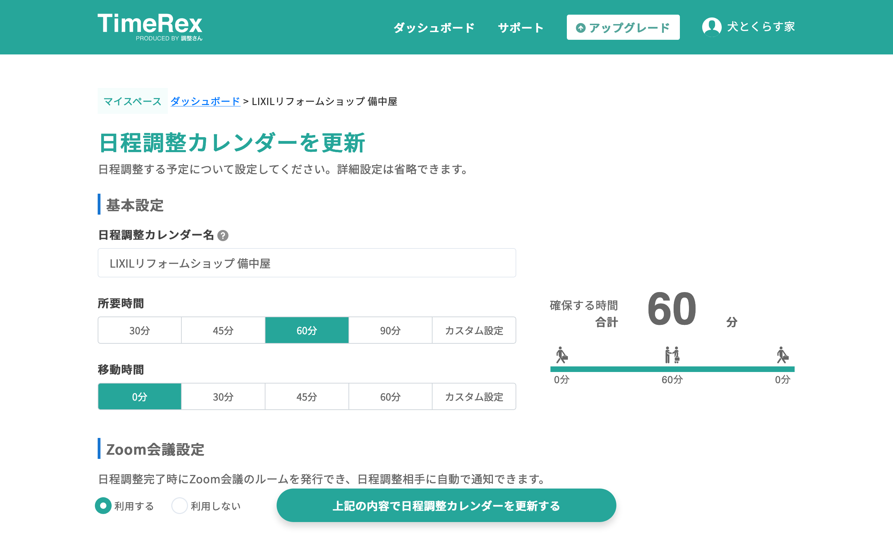Click the 基本設定 section heading
Image resolution: width=893 pixels, height=536 pixels.
pos(135,205)
